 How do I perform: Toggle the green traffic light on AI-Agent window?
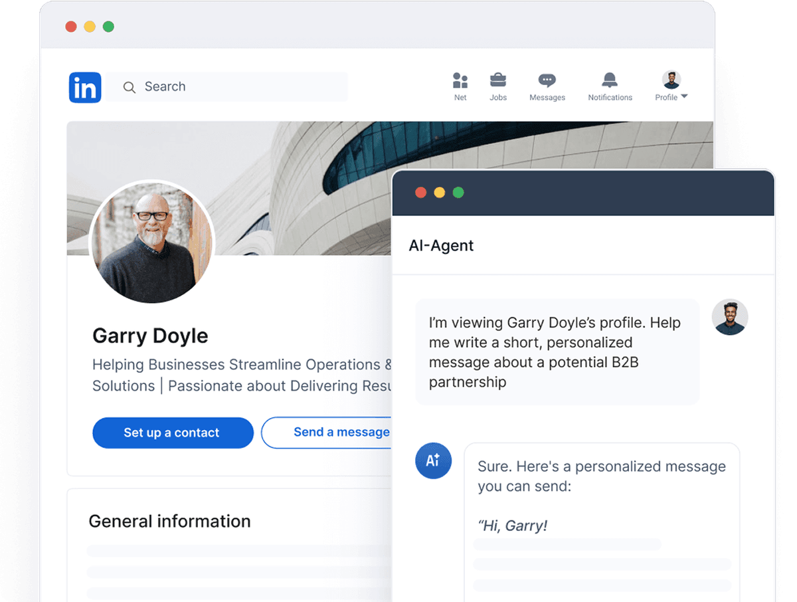[x=458, y=192]
